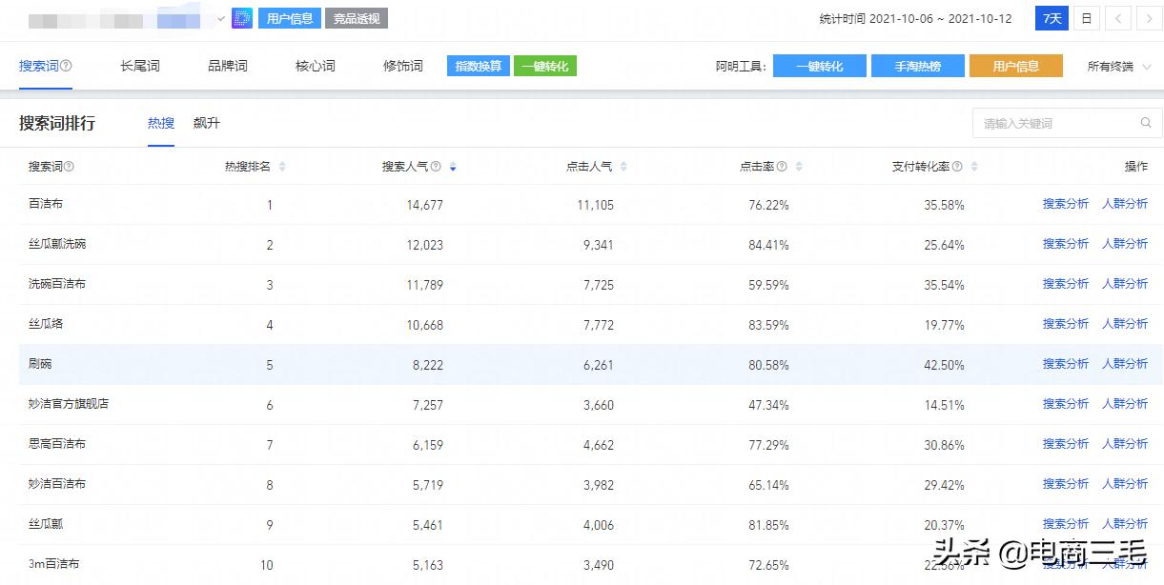
Task: Sort by 搜索人气 column arrows
Action: (x=453, y=167)
